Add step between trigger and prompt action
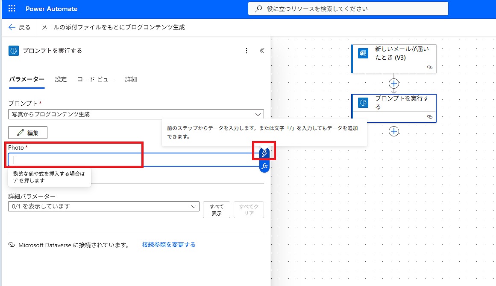This screenshot has width=496, height=286. pyautogui.click(x=394, y=83)
